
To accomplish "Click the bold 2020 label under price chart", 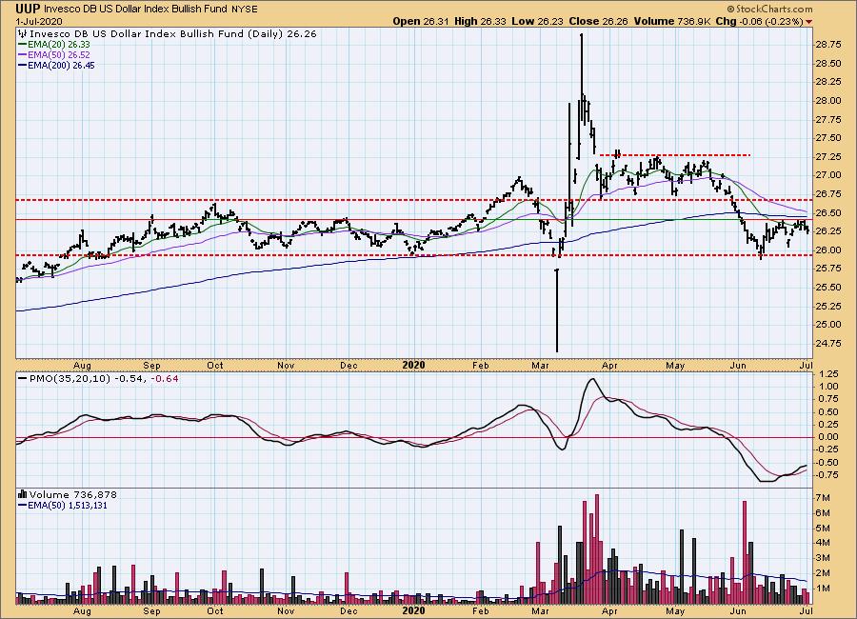I will pyautogui.click(x=414, y=365).
